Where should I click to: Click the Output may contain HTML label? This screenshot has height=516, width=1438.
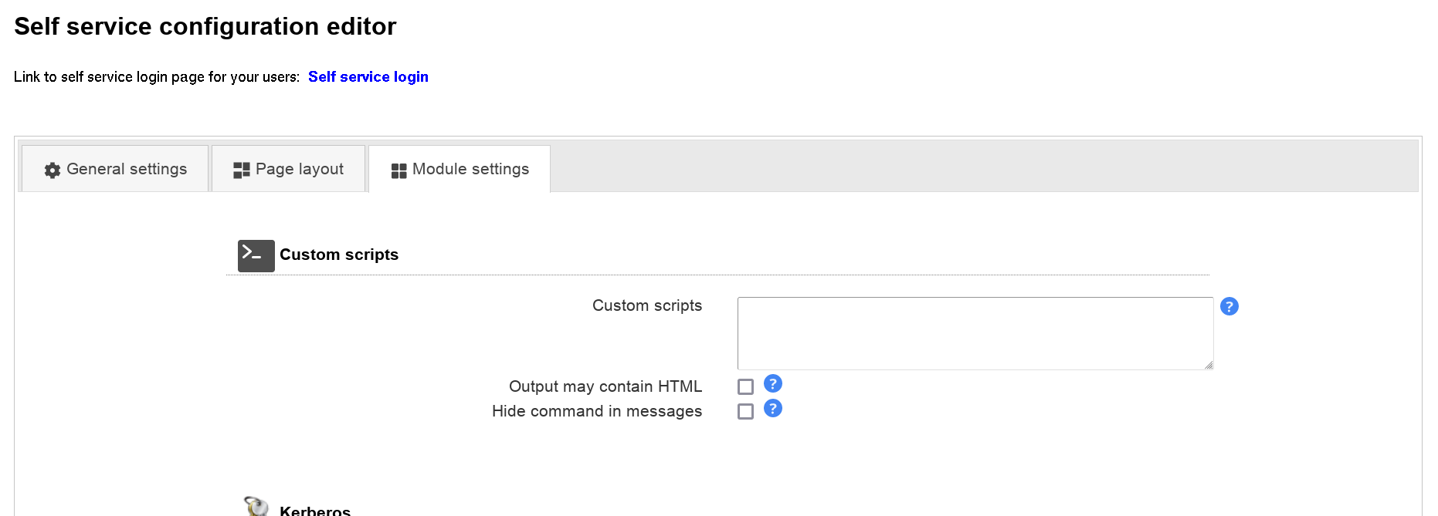point(605,386)
